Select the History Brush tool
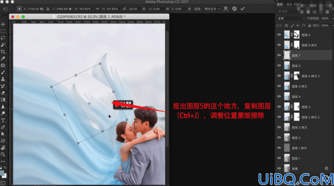Screen dimensions: 334x186 pyautogui.click(x=3, y=86)
